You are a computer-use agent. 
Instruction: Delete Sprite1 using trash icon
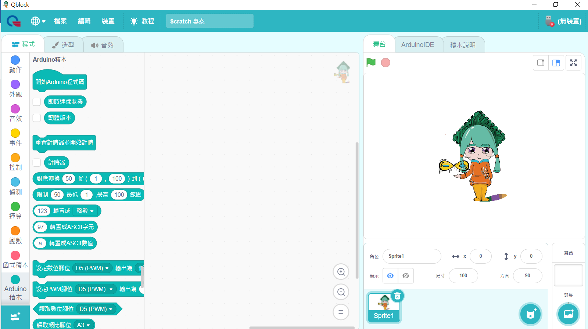click(397, 296)
